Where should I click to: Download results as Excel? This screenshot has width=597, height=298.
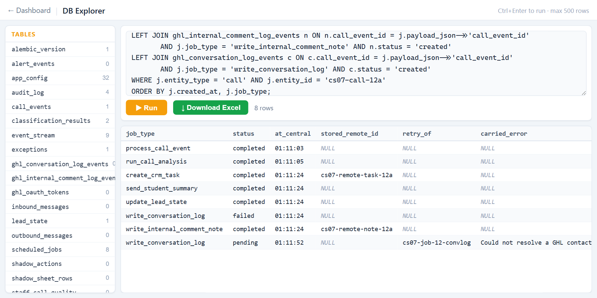click(211, 108)
